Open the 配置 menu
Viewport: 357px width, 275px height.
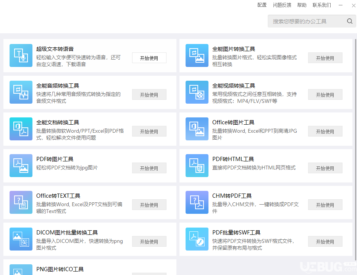[262, 5]
